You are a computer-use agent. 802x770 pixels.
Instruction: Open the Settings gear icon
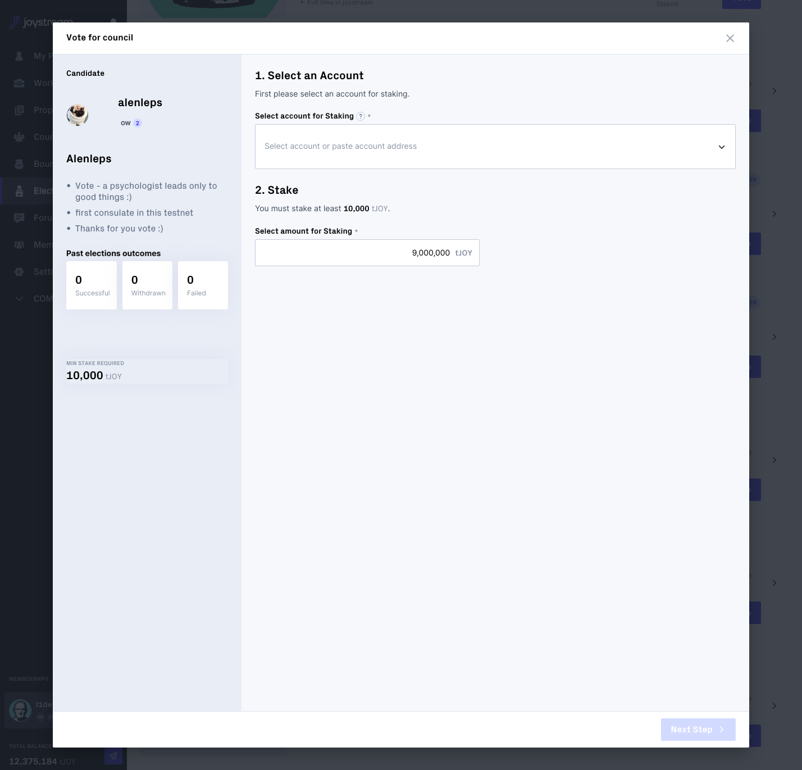pyautogui.click(x=19, y=271)
